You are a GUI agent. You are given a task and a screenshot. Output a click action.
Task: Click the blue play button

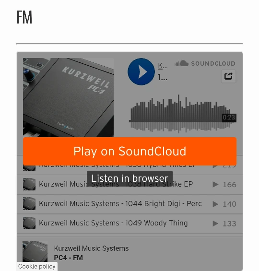click(x=141, y=71)
